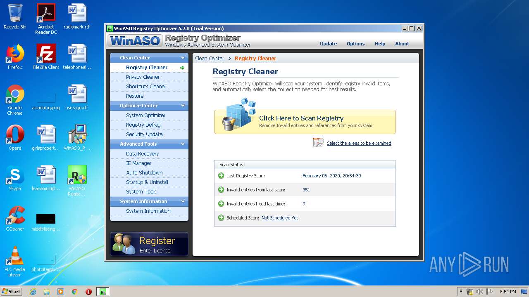Select Google Chrome desktop shortcut
This screenshot has width=529, height=297.
coord(15,100)
